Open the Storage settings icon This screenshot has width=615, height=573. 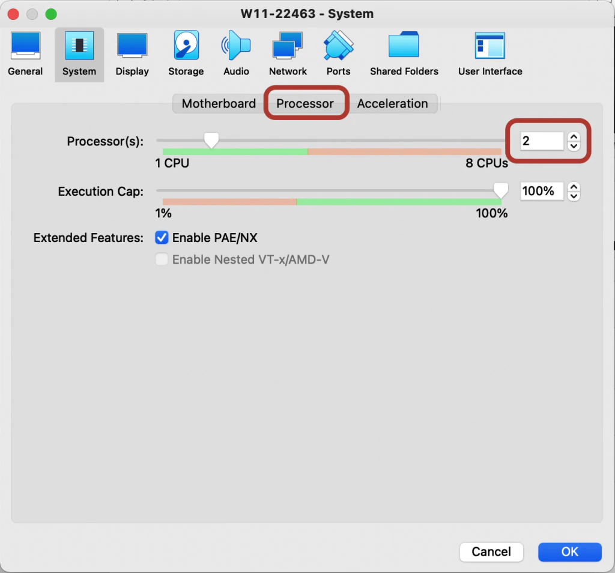(186, 53)
